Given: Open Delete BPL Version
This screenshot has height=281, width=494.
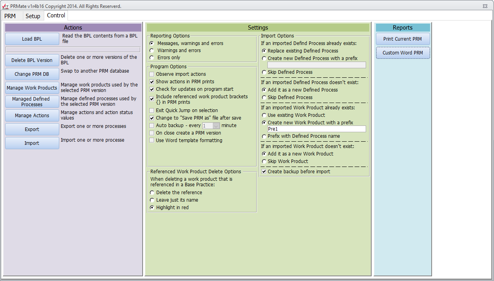Looking at the screenshot, I should tap(32, 60).
